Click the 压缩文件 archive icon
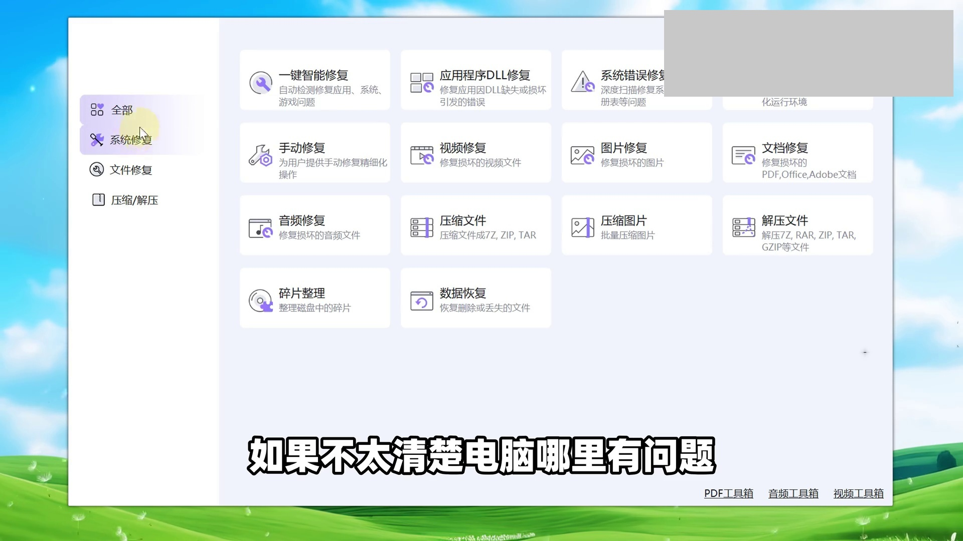 pos(422,228)
